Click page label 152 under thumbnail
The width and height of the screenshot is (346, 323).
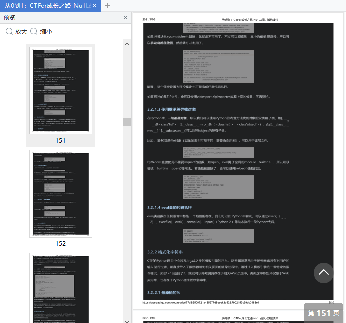60,244
